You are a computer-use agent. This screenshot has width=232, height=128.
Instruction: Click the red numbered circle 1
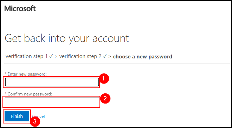pos(104,79)
